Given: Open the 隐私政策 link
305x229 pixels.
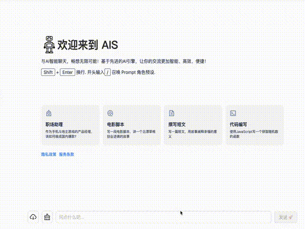Looking at the screenshot, I should pyautogui.click(x=49, y=155).
